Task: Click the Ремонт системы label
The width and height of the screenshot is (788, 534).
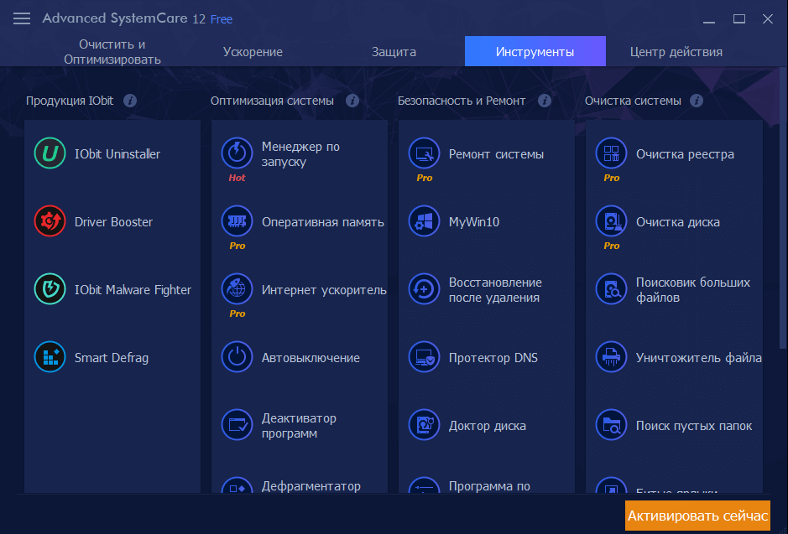Action: pos(496,154)
